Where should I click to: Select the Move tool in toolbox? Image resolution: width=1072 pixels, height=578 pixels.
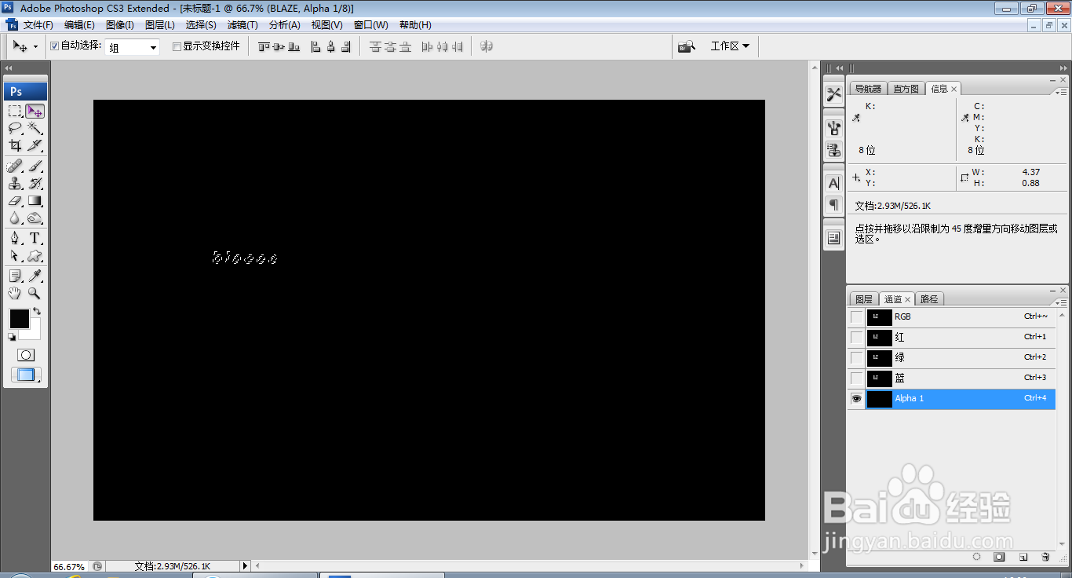(x=35, y=111)
